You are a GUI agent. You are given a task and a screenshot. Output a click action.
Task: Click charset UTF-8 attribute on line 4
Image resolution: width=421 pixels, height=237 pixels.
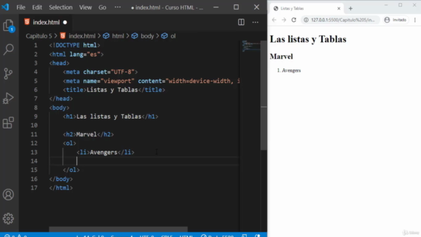(x=109, y=72)
